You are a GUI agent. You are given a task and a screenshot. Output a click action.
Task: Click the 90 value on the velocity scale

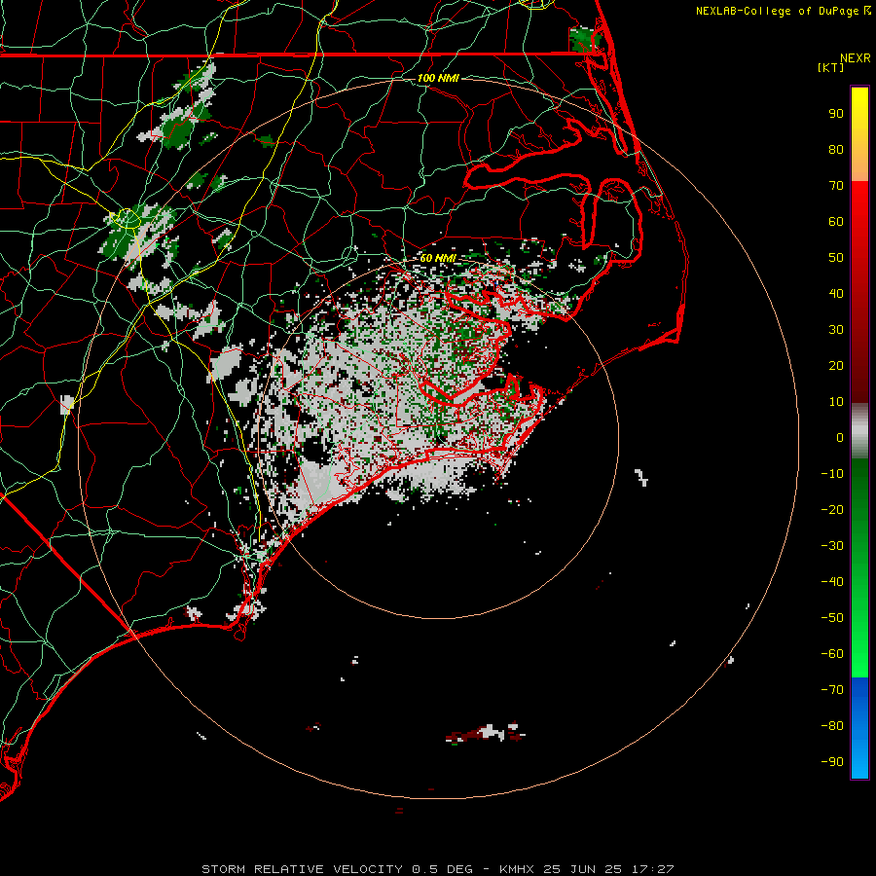(836, 114)
